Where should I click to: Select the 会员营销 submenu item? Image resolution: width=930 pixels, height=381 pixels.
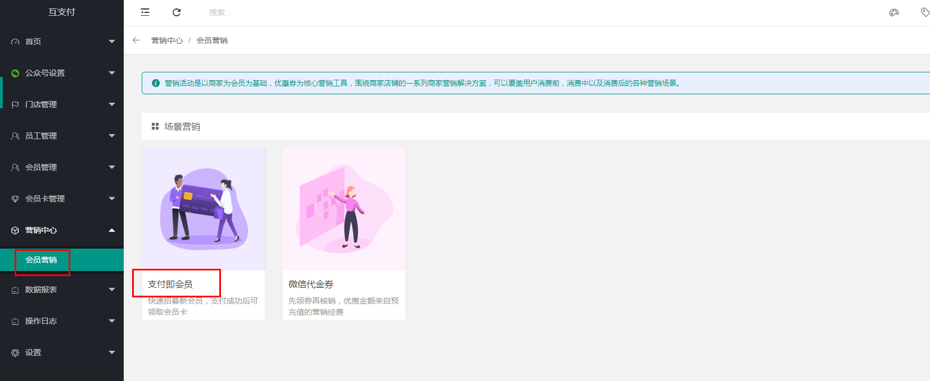pos(62,260)
